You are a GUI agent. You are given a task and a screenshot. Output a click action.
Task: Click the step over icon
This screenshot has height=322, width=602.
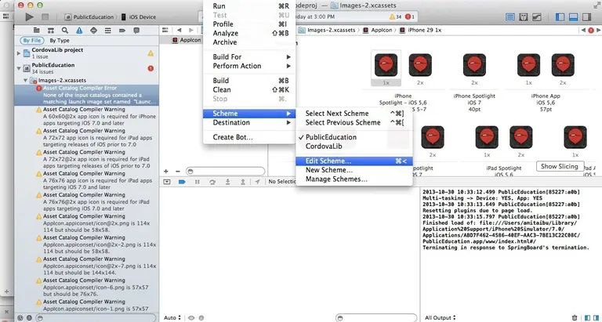pyautogui.click(x=212, y=182)
